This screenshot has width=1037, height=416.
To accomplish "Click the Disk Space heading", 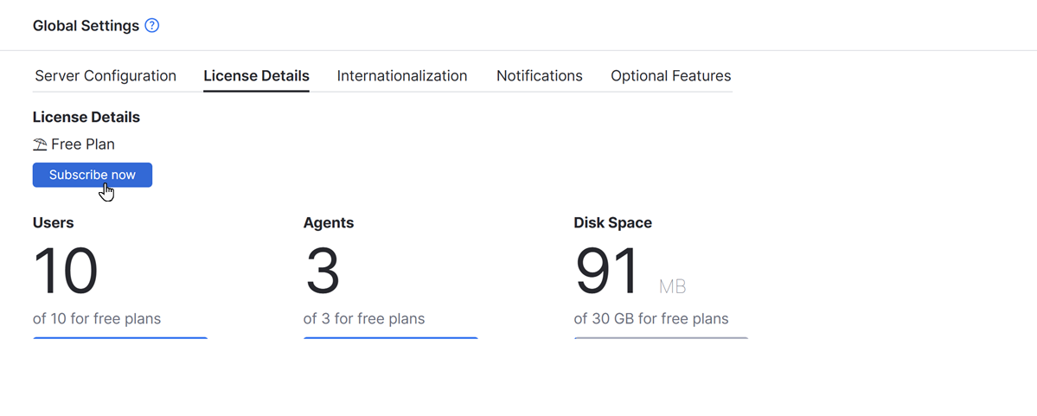I will 612,223.
